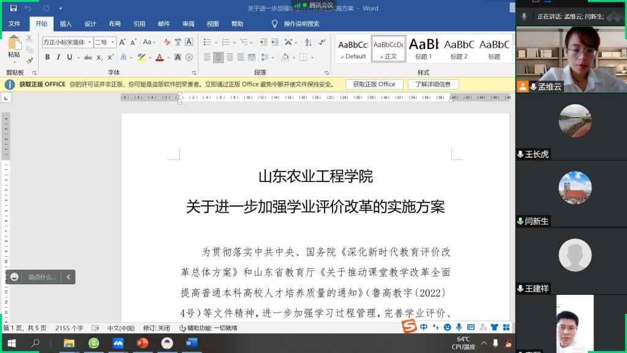Viewport: 627px width, 353px height.
Task: Click the 获取正版 Office button
Action: pyautogui.click(x=374, y=84)
